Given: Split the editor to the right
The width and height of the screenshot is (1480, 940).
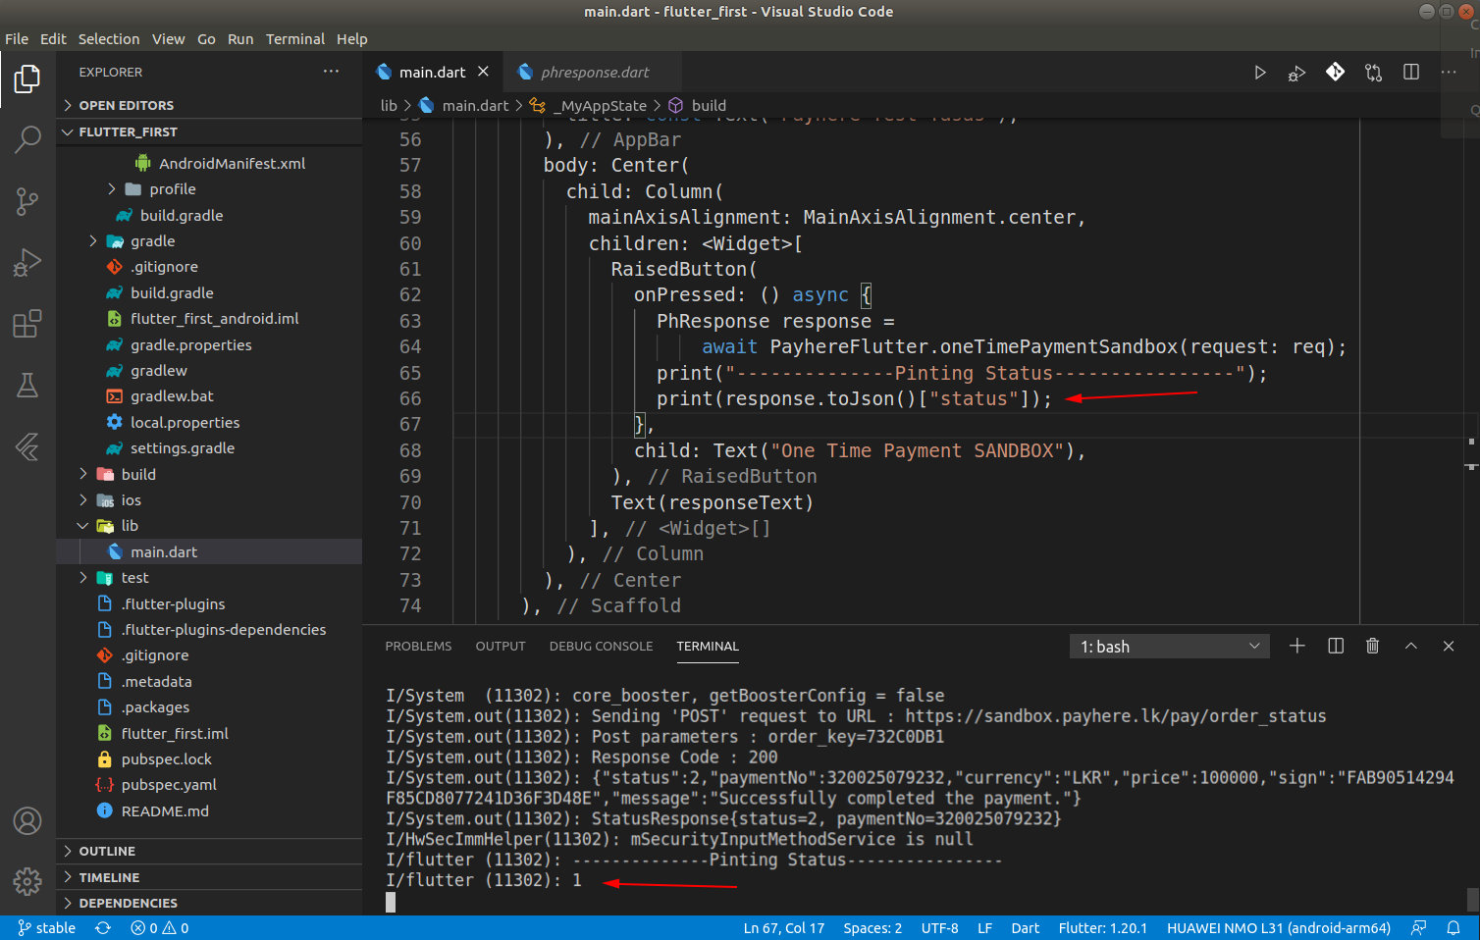Looking at the screenshot, I should (x=1410, y=73).
